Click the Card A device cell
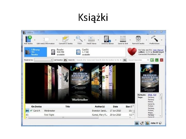This screenshot has width=186, height=139. click(x=37, y=111)
